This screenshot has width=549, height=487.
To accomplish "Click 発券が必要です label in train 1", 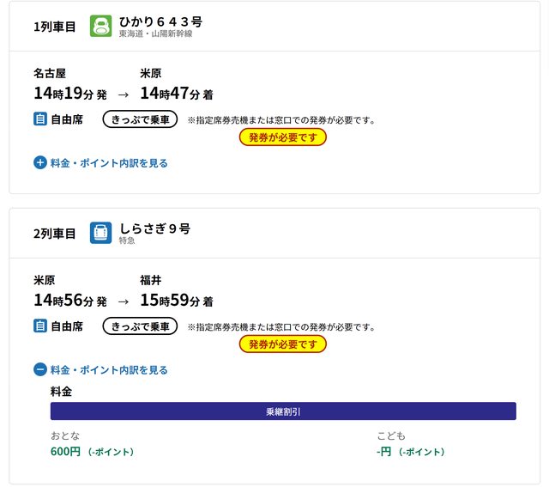I will (x=282, y=137).
